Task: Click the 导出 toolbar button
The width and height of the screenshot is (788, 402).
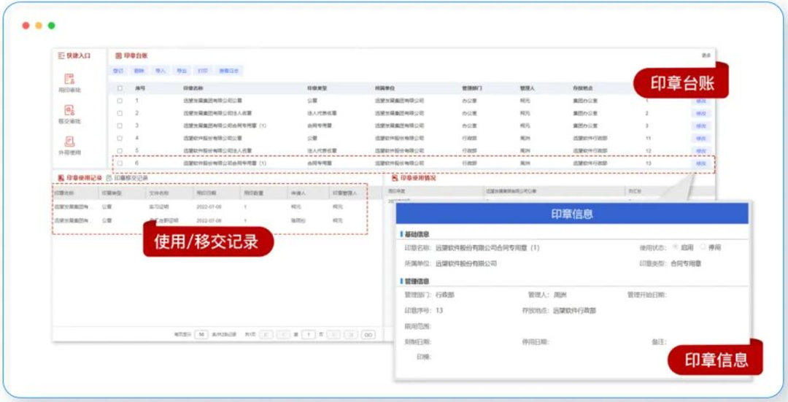Action: (x=182, y=71)
